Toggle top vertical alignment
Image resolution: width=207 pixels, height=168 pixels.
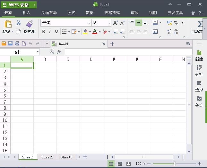click(132, 22)
